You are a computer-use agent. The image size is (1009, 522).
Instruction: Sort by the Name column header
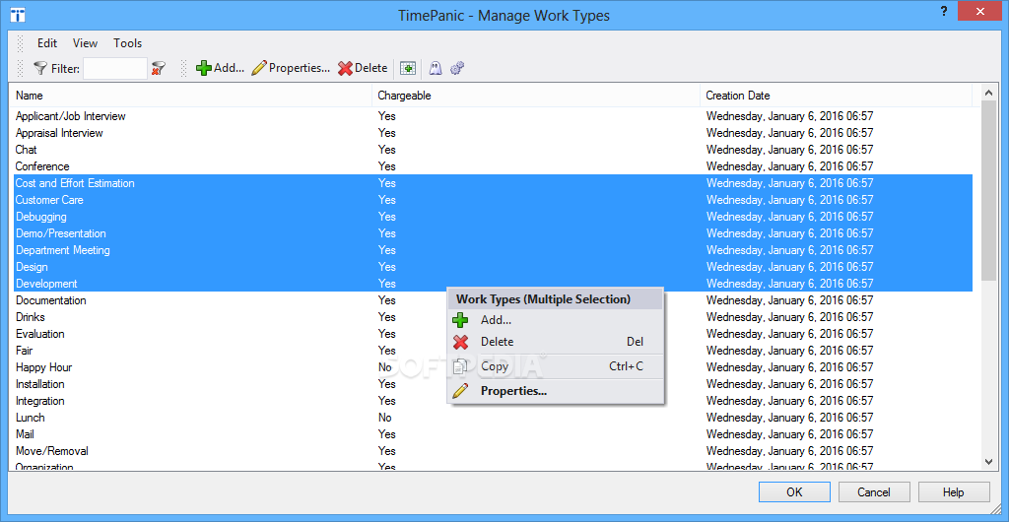point(192,96)
